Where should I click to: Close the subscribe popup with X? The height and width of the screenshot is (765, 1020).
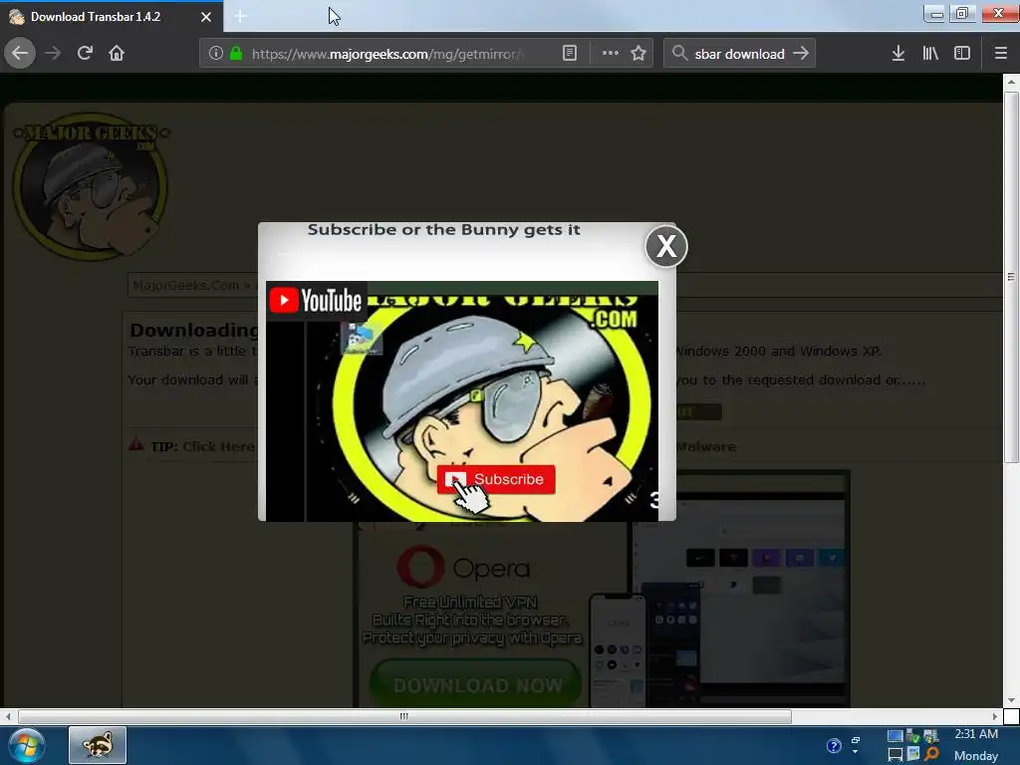666,247
